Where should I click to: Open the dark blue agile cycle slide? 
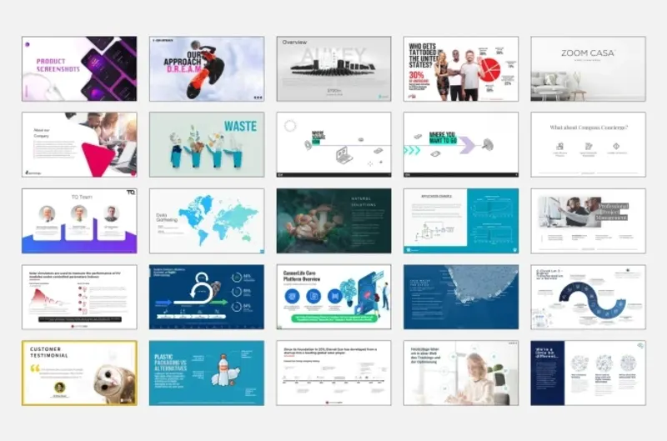207,297
